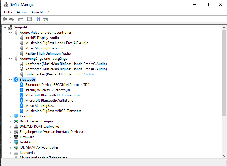227x166 pixels.
Task: Click Bluetooth icon beside Intel(R) Wireless Bluetooth(R)
Action: point(21,90)
